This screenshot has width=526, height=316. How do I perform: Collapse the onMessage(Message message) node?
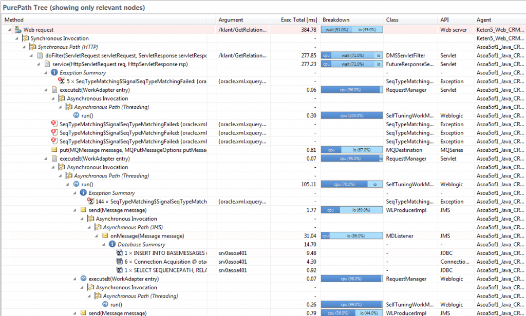tap(97, 236)
